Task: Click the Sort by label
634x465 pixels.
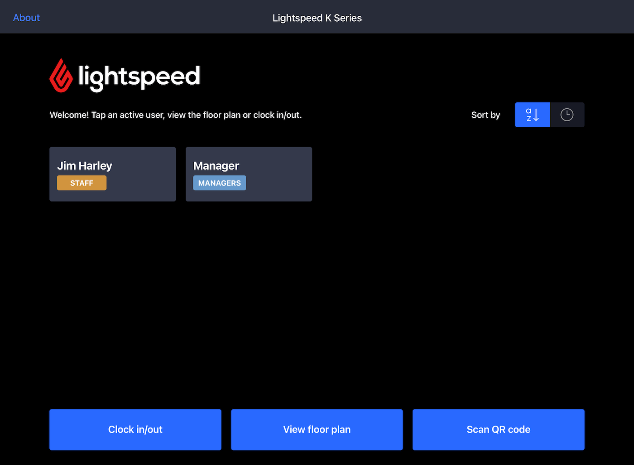Action: click(x=485, y=115)
